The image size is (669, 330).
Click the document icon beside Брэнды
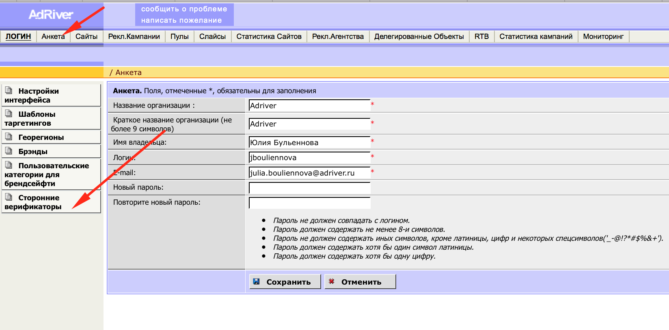coord(9,150)
